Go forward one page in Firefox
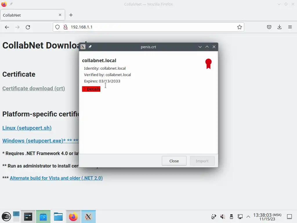Image resolution: width=297 pixels, height=223 pixels. click(17, 27)
